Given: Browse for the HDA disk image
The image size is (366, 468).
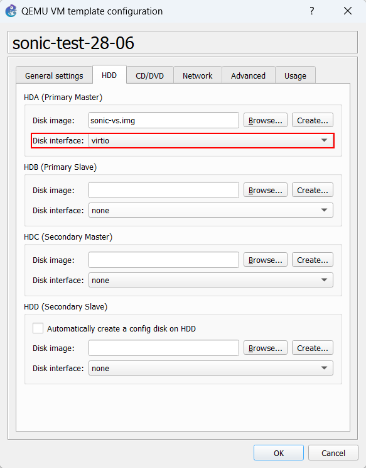Looking at the screenshot, I should [266, 120].
